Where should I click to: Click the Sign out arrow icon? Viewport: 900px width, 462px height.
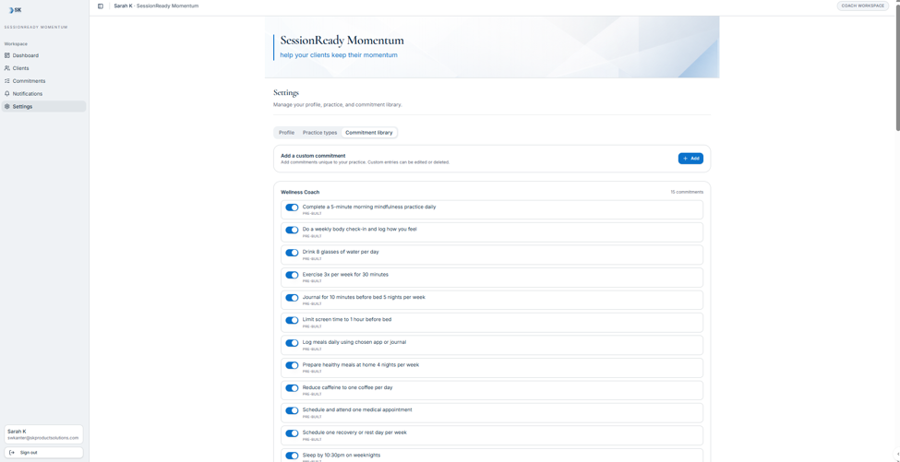[13, 452]
